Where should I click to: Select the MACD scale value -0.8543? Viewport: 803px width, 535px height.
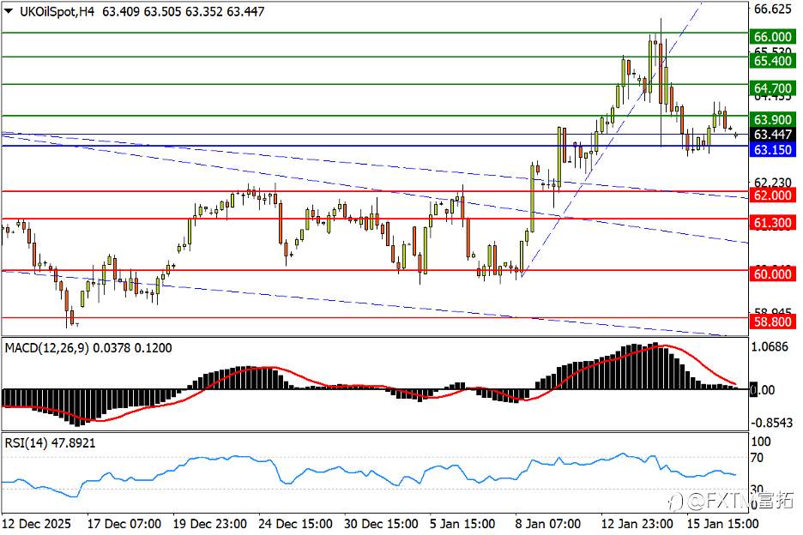[x=772, y=423]
